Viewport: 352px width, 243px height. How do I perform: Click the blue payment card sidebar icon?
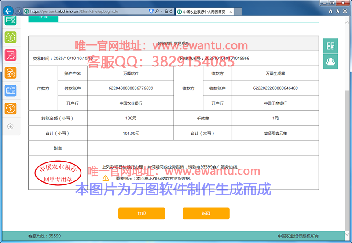[11, 91]
